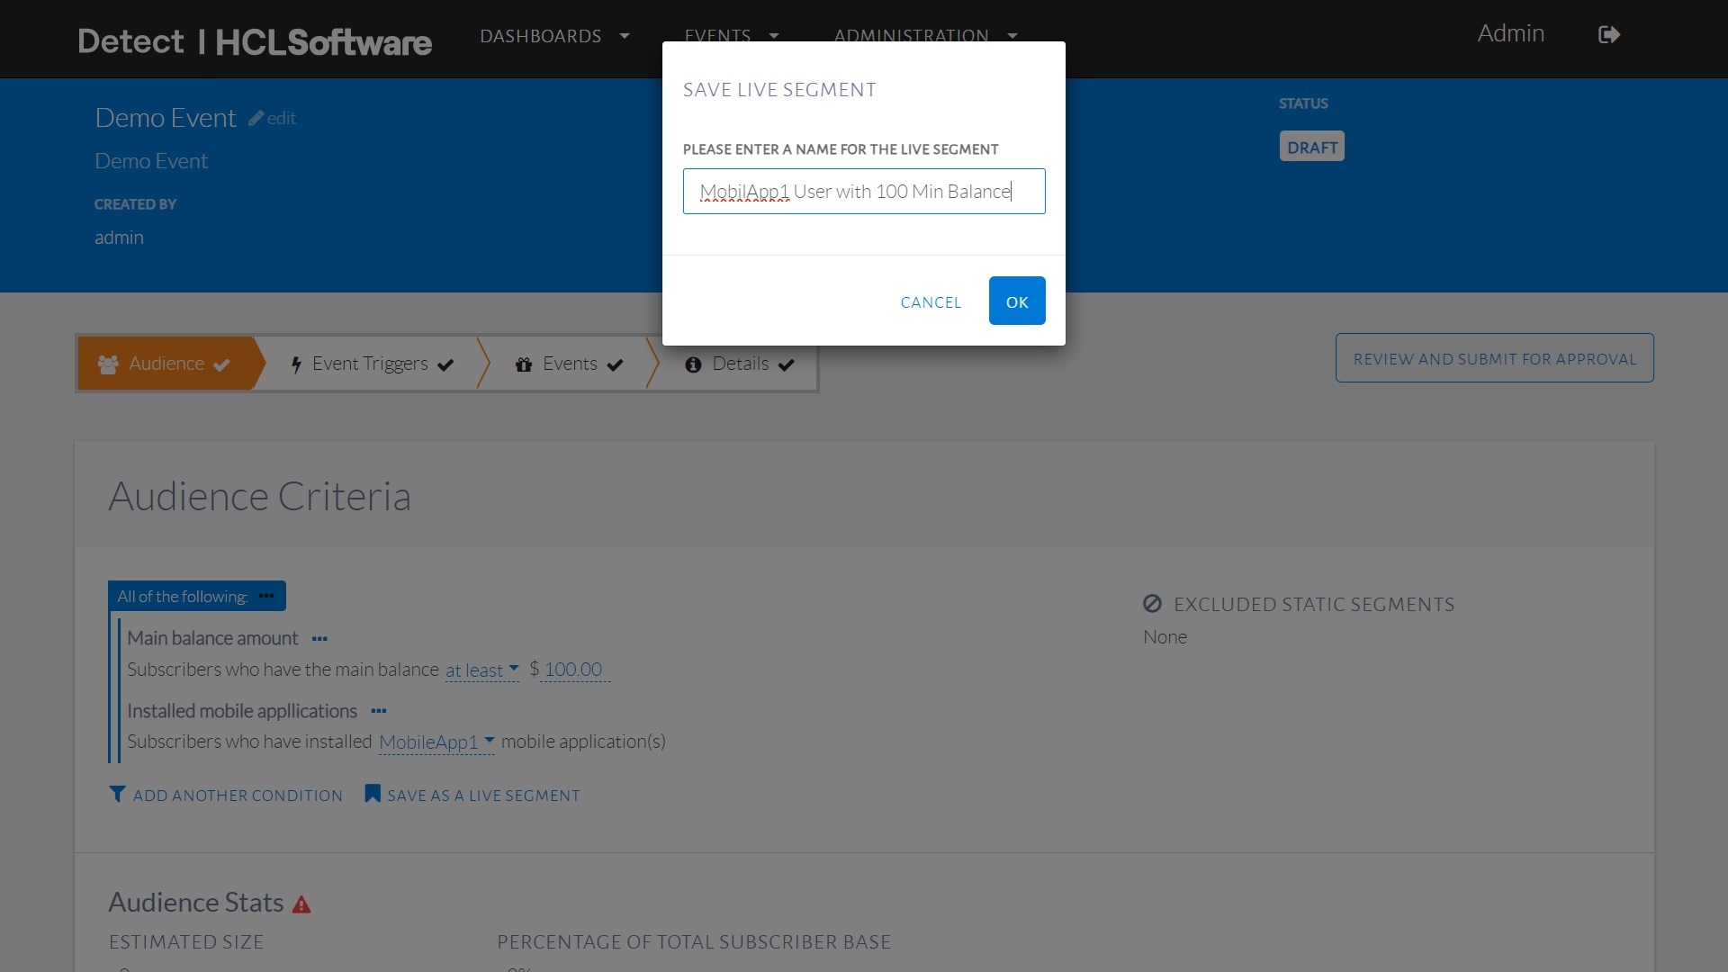Click the Audience Stats warning triangle icon

[301, 904]
